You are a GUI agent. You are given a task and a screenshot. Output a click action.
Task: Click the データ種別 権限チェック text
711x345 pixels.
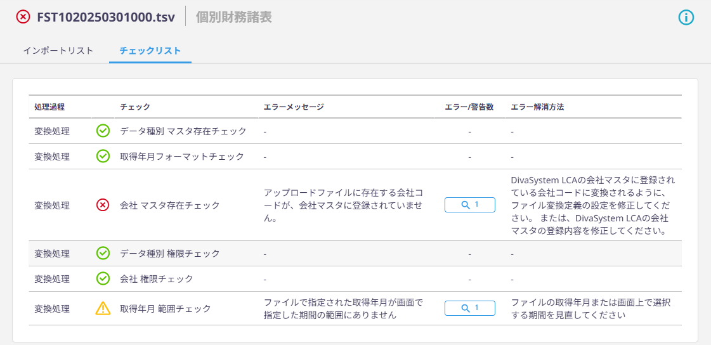pyautogui.click(x=170, y=254)
